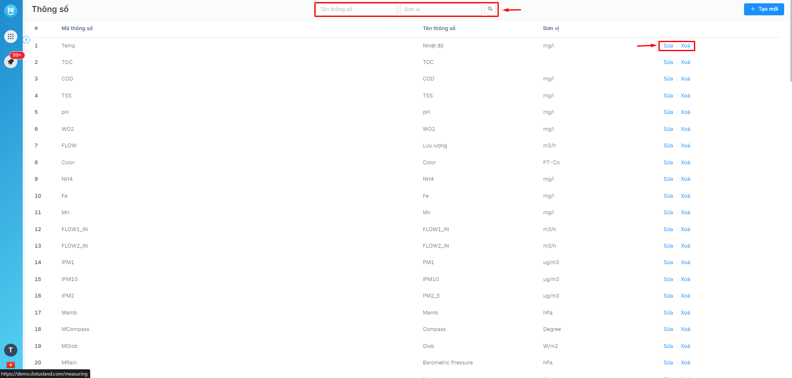
Task: Edit NH4 parameter with Sửa
Action: point(668,179)
